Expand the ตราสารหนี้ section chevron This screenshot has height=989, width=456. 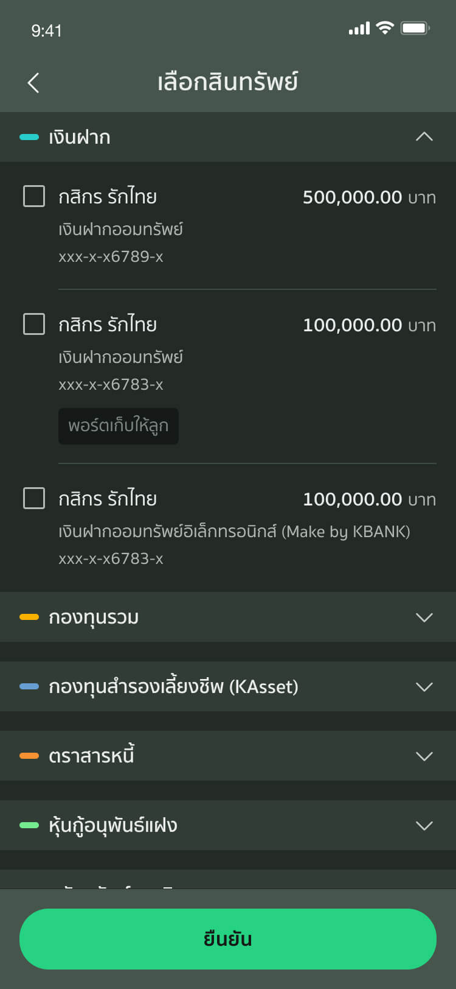(x=424, y=756)
